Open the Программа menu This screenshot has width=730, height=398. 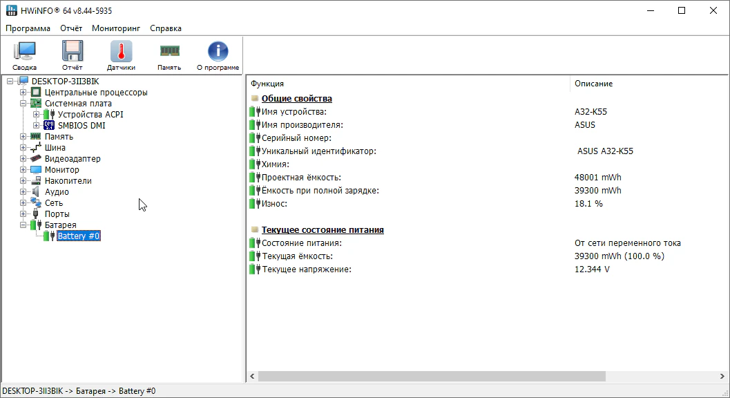point(28,28)
